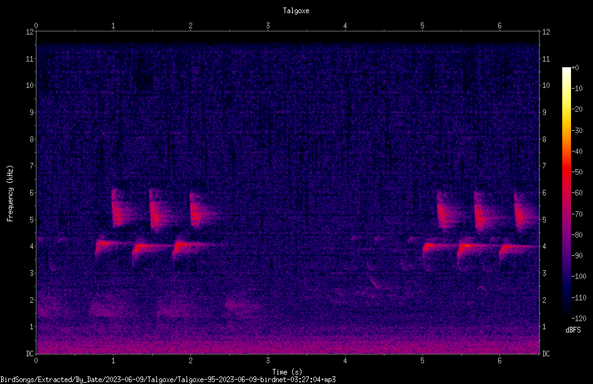The image size is (593, 384).
Task: Select the Frequency (kHz) axis label
Action: click(x=10, y=194)
